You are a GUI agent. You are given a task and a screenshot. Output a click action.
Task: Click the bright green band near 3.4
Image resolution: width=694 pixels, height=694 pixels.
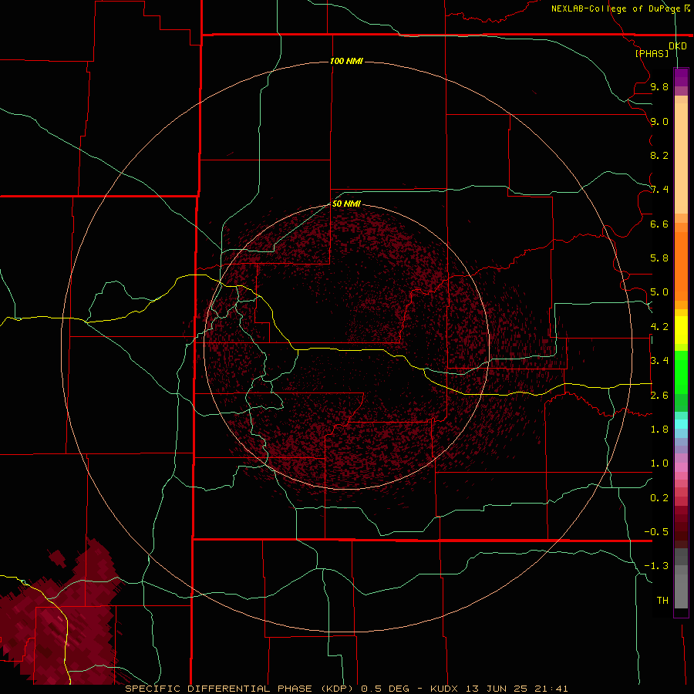tap(681, 372)
